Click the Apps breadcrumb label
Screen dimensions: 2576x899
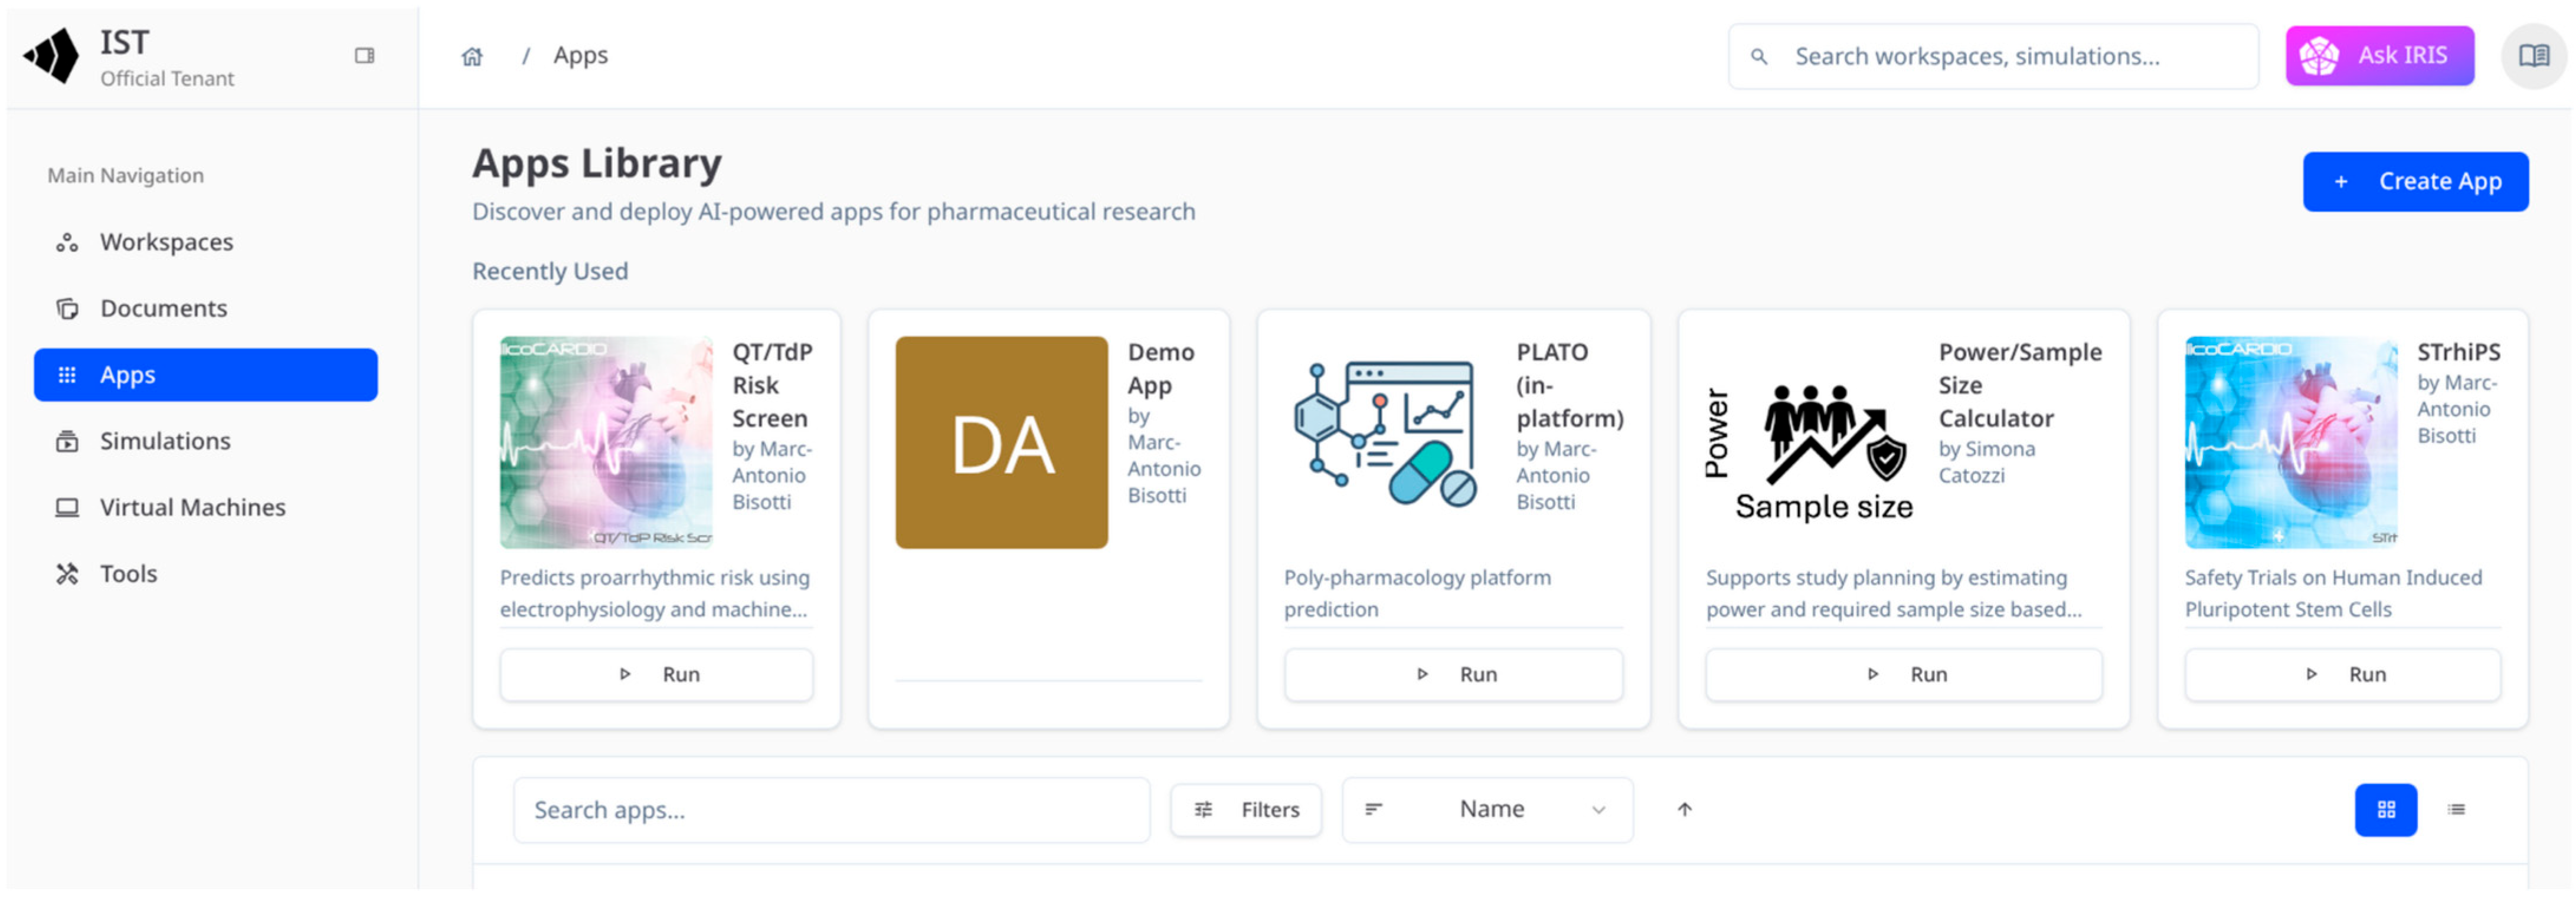580,56
